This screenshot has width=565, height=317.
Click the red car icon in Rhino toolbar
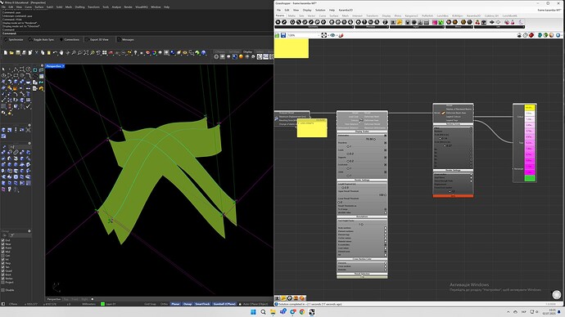pos(111,53)
